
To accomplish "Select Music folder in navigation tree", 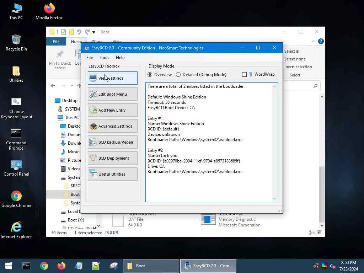I will 70,152.
